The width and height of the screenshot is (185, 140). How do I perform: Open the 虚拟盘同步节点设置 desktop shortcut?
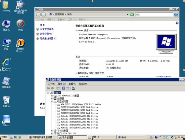pos(20,7)
